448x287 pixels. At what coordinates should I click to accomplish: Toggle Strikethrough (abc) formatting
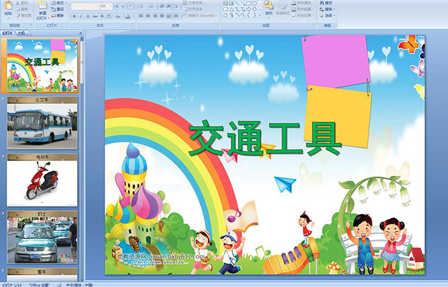(95, 16)
